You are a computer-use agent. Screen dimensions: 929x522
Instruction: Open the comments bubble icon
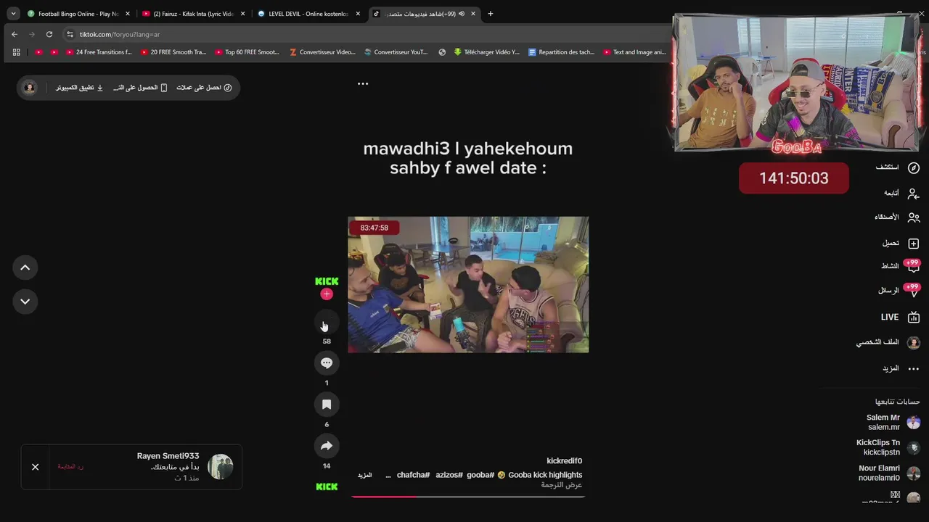point(326,362)
